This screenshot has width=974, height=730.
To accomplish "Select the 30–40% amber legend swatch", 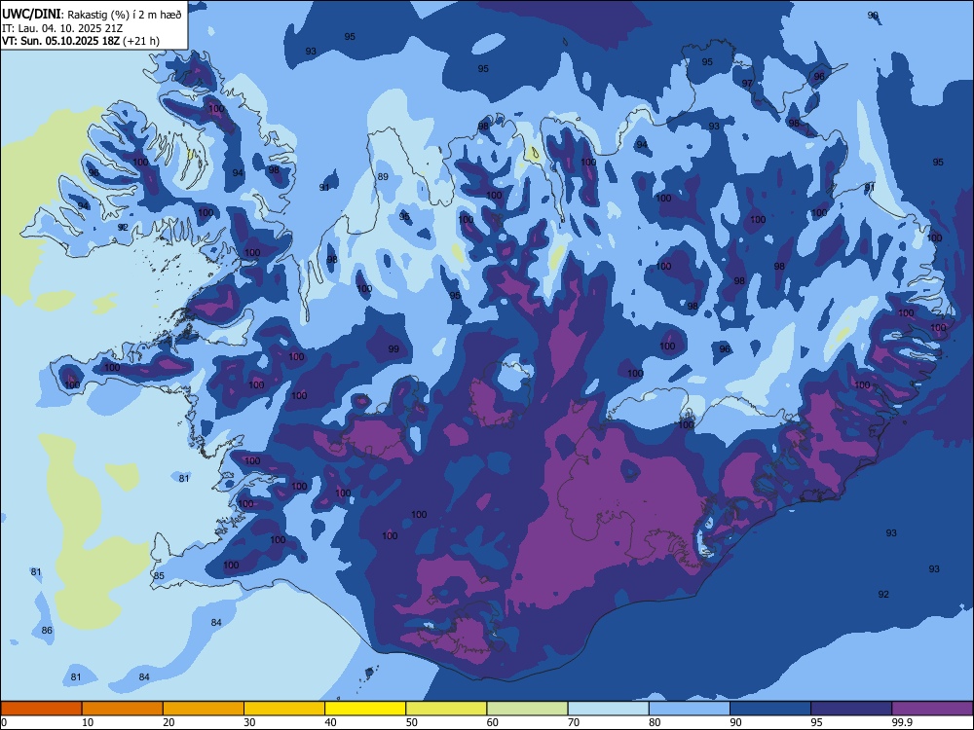I will [x=284, y=709].
